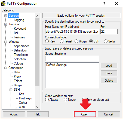Open the Bell category

[x=16, y=33]
